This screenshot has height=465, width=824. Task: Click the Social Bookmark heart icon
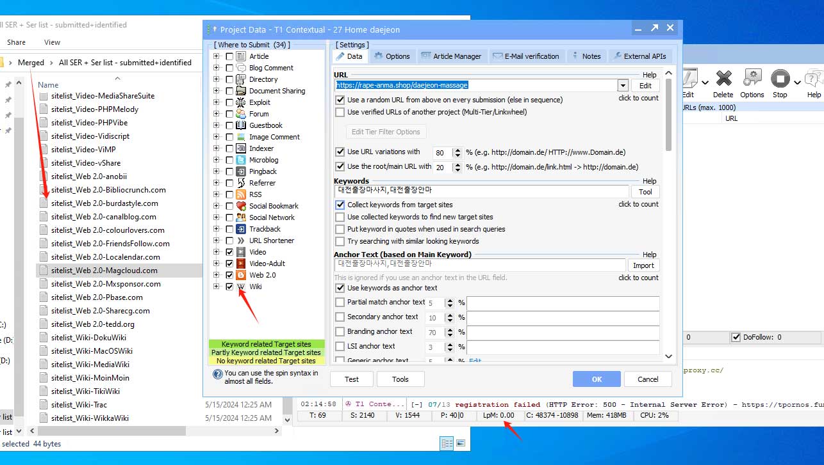tap(241, 206)
